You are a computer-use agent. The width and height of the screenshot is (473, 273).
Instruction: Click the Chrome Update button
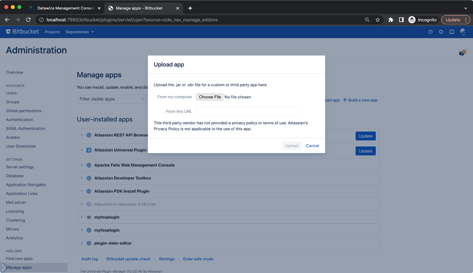pyautogui.click(x=456, y=20)
